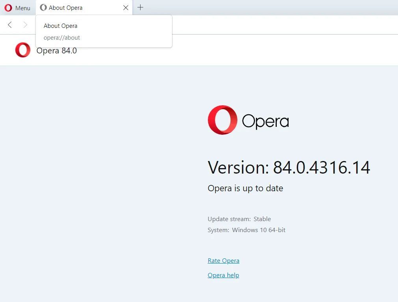This screenshot has width=398, height=302.
Task: Click the Update stream Stable line
Action: click(239, 219)
